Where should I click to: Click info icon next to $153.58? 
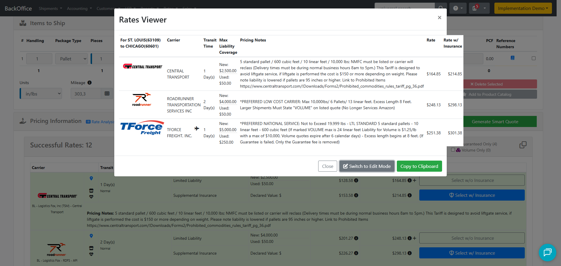pyautogui.click(x=356, y=195)
